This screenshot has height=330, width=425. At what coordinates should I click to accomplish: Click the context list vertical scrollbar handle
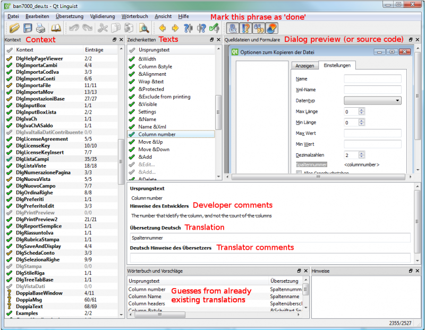point(121,162)
